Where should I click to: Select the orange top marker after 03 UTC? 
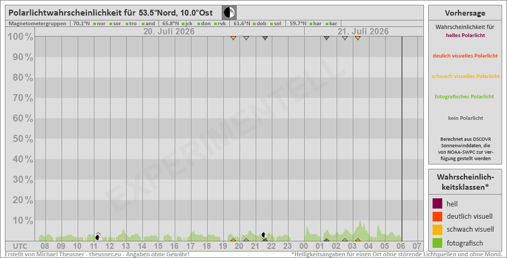coord(358,38)
